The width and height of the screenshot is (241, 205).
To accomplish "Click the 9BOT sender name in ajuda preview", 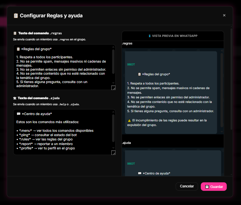I will [x=131, y=164].
